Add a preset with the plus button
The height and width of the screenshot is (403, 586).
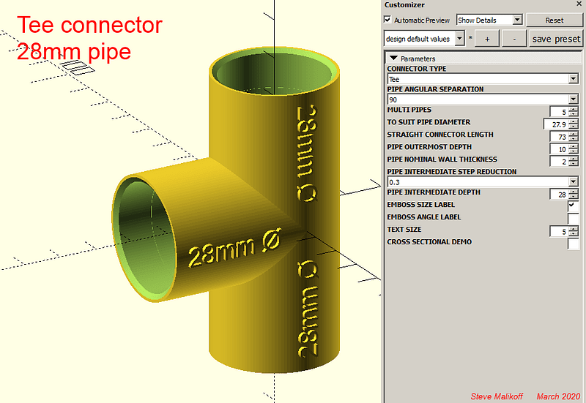487,39
